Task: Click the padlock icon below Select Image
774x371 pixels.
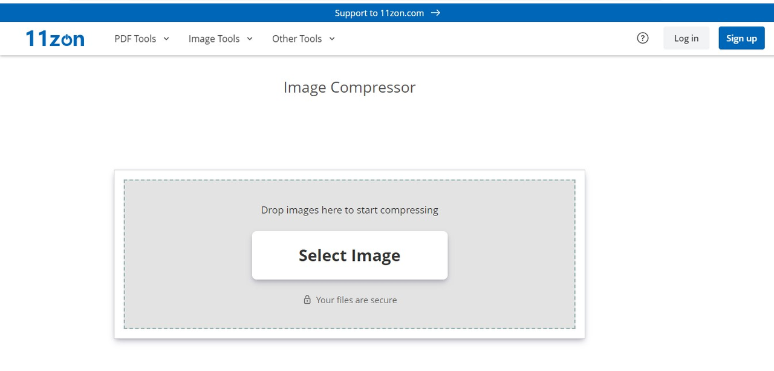Action: point(307,300)
